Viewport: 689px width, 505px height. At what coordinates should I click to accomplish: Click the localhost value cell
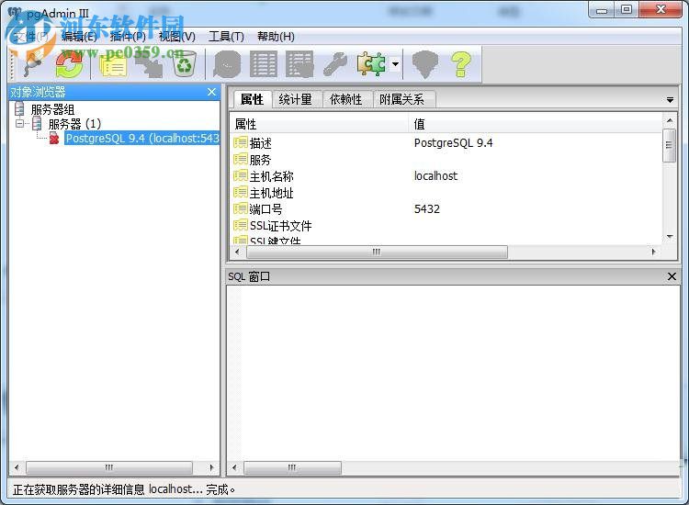pos(435,176)
